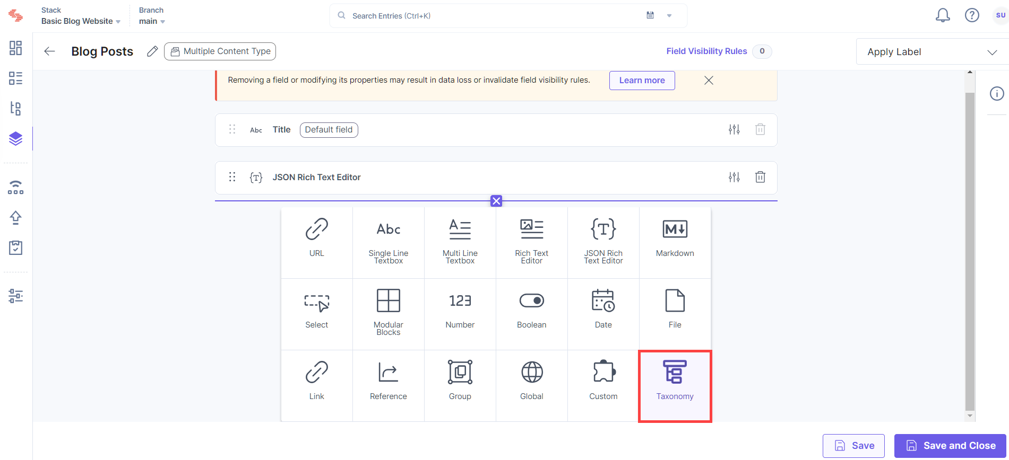The height and width of the screenshot is (460, 1009).
Task: Open Entries list in left sidebar
Action: point(16,78)
